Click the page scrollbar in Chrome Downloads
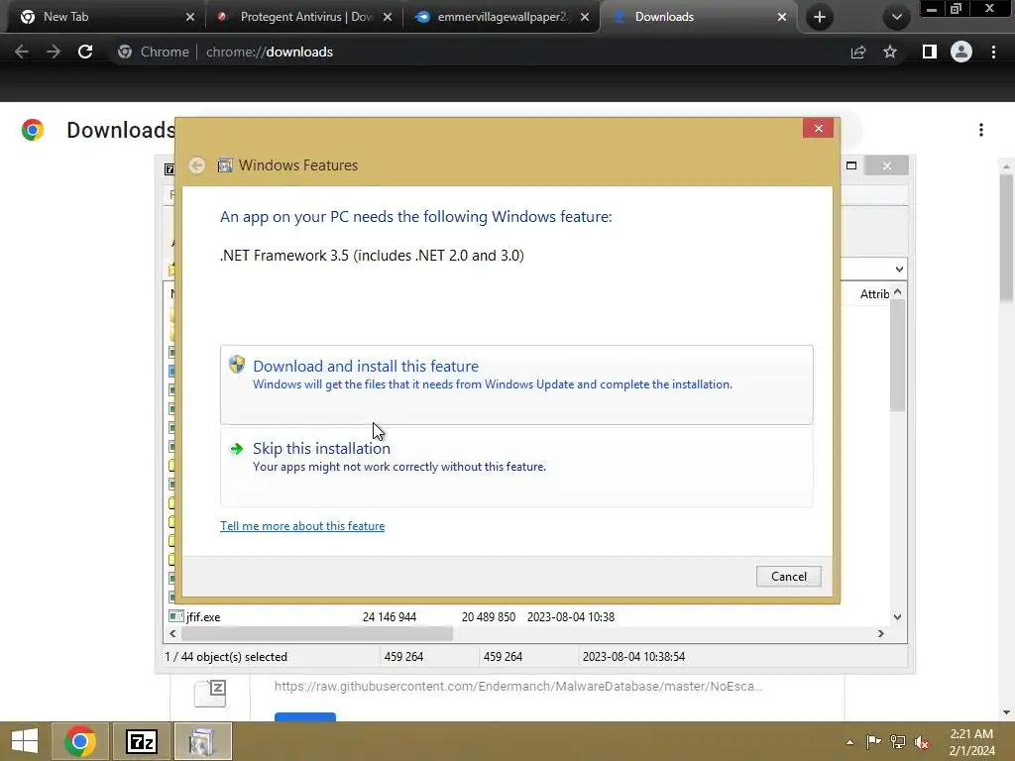The image size is (1015, 761). [x=1006, y=240]
